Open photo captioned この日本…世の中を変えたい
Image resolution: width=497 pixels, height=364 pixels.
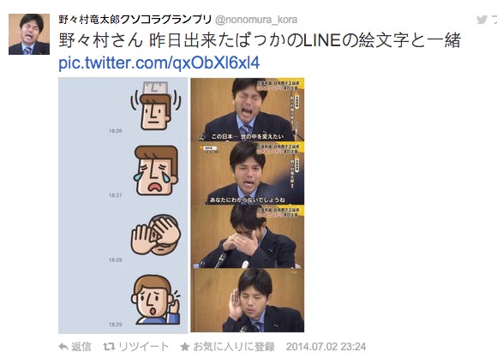coord(248,110)
